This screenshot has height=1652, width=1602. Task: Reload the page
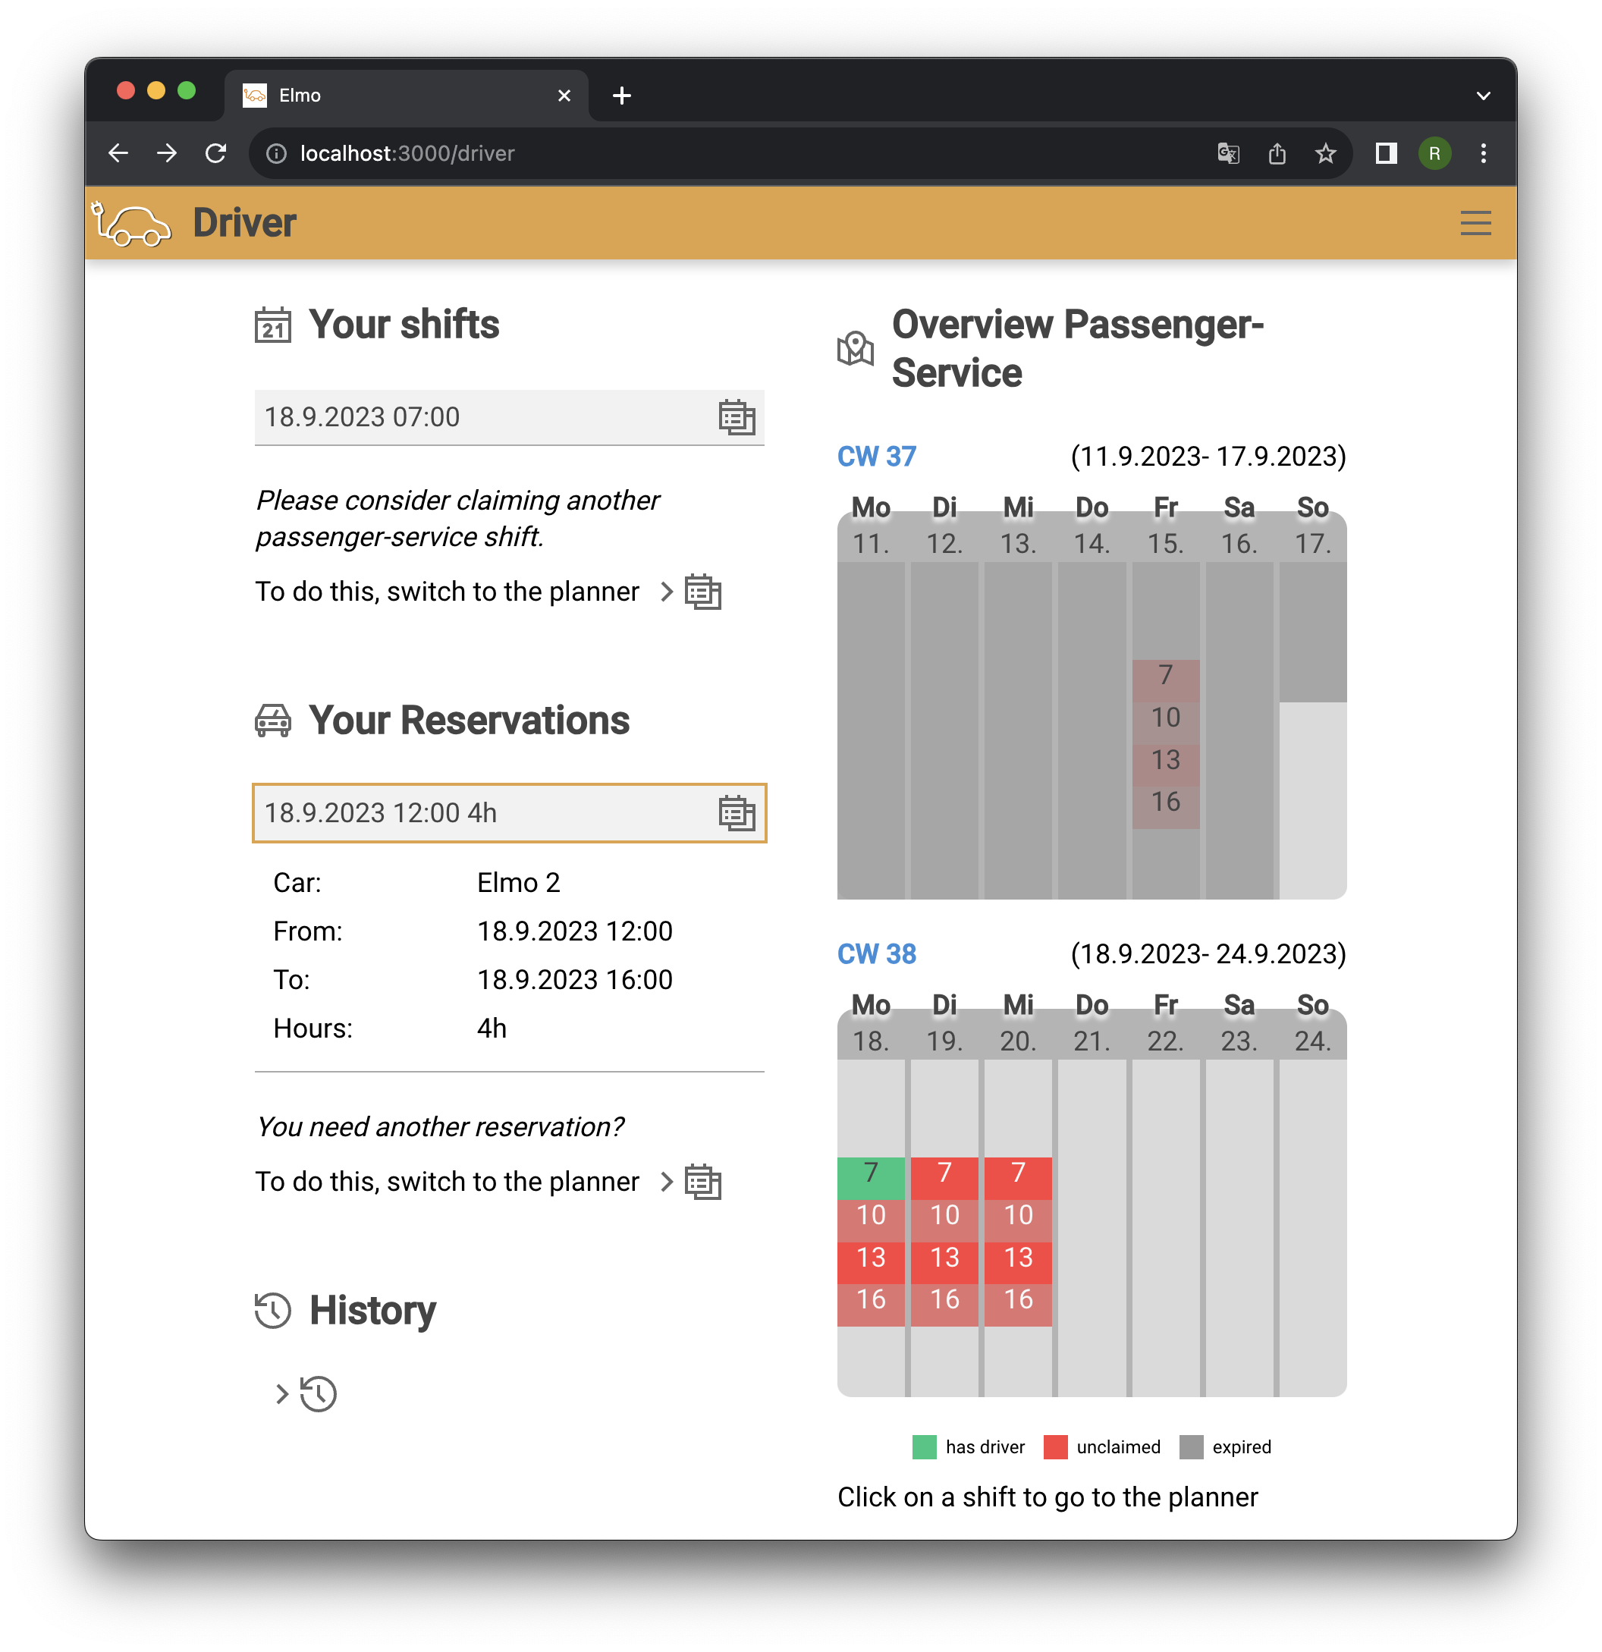coord(215,153)
